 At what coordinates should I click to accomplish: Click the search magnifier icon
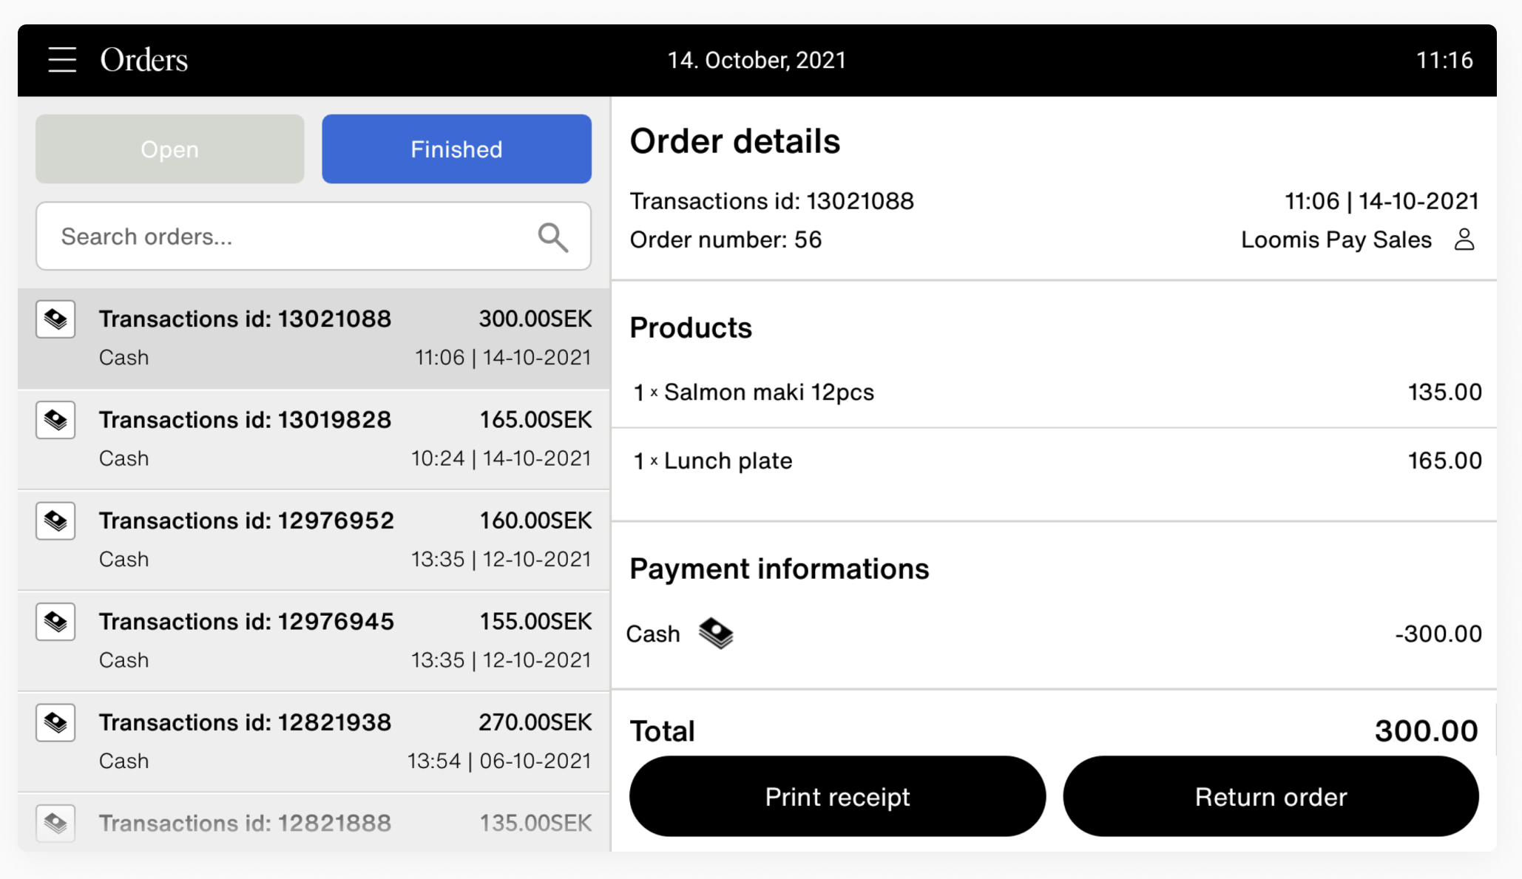click(x=552, y=237)
